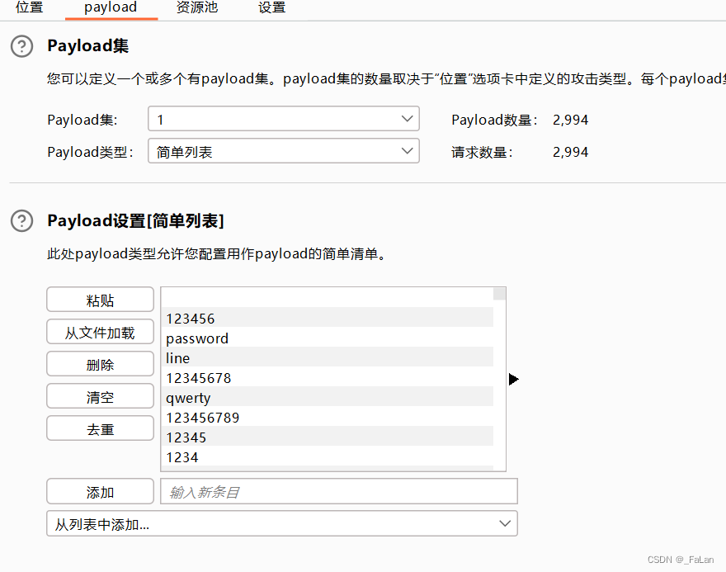
Task: Click the 输入新条目 input field
Action: tap(338, 491)
